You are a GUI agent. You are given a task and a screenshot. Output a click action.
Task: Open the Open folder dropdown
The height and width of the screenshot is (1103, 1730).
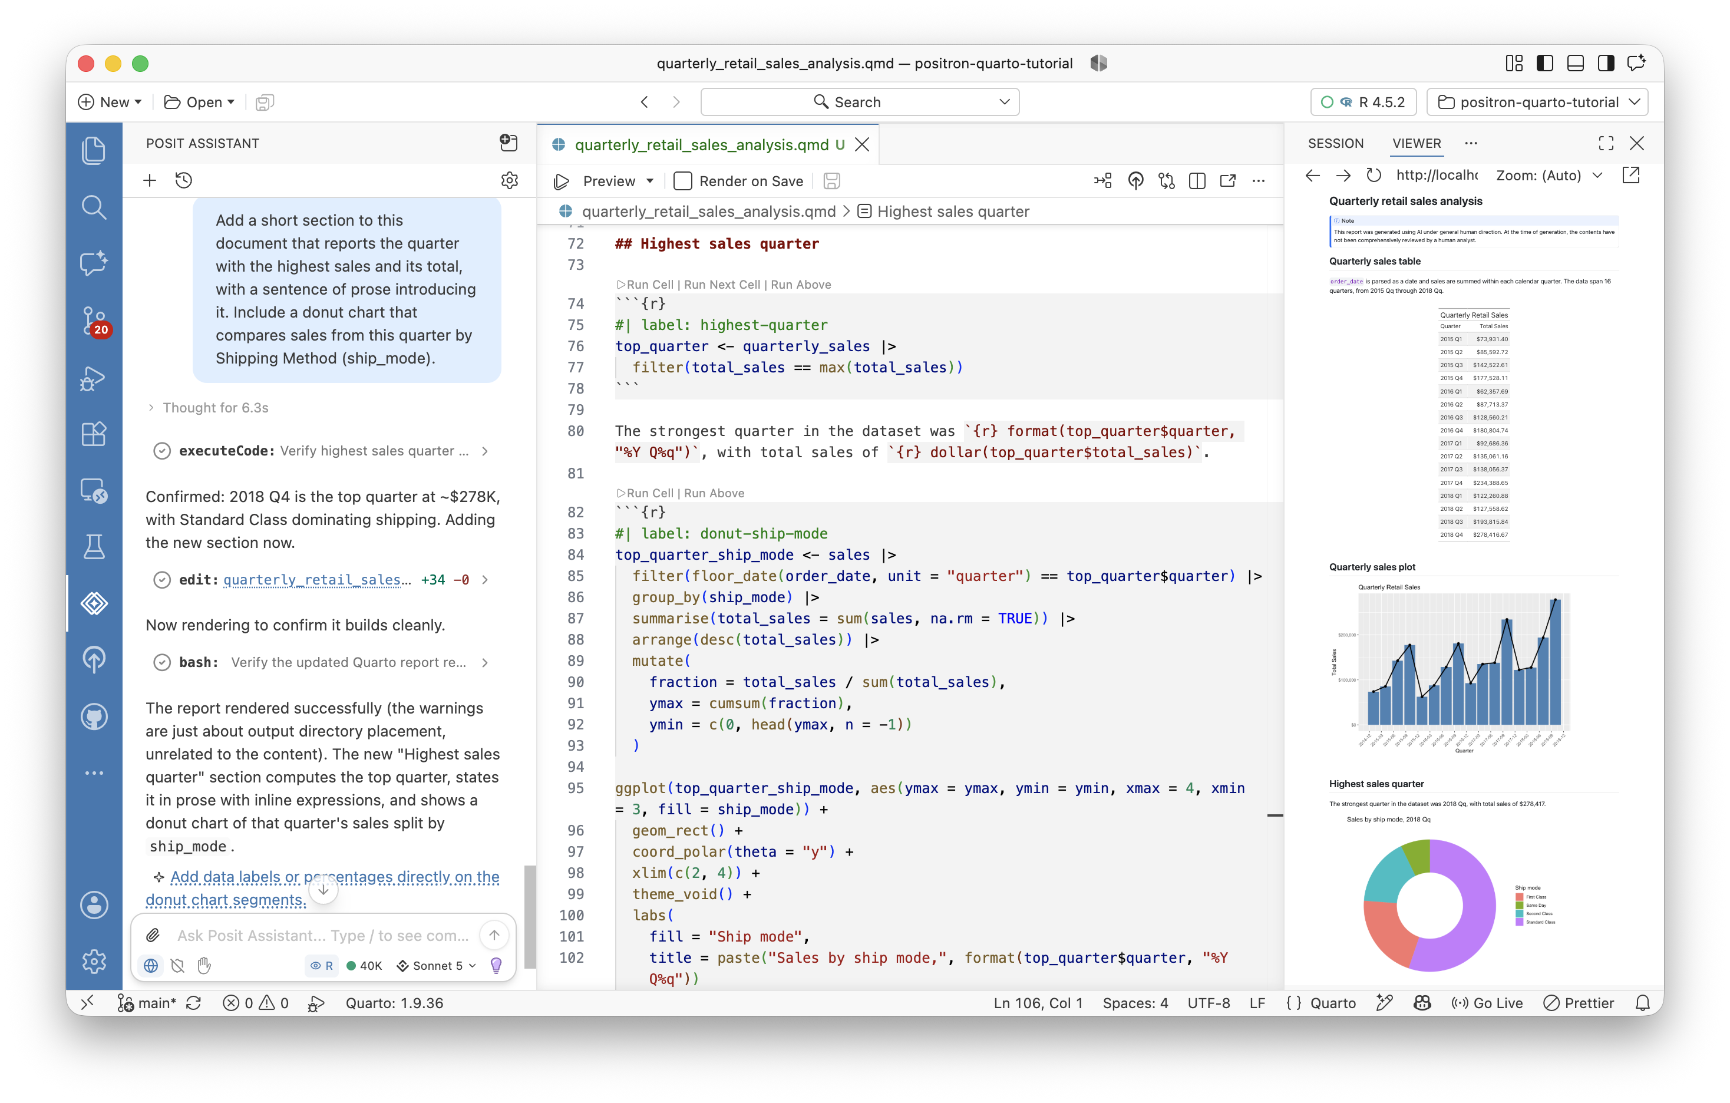click(x=199, y=102)
